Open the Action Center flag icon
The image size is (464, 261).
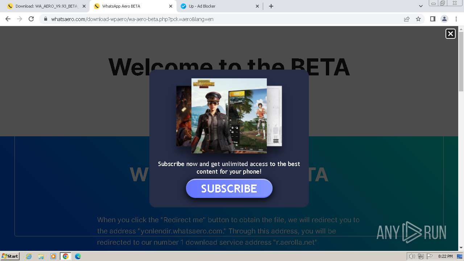point(430,256)
